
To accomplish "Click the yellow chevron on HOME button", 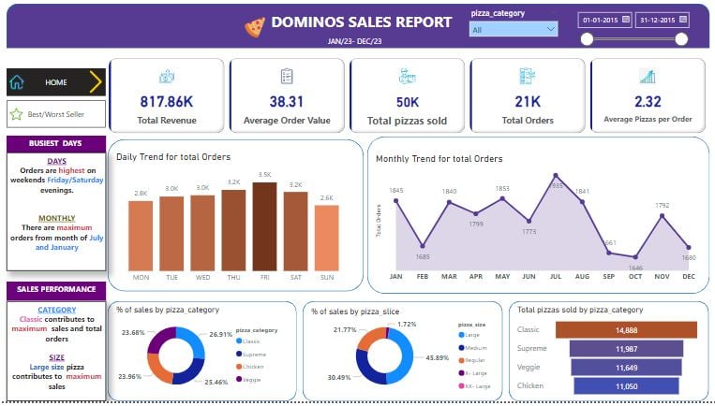I will (x=94, y=82).
